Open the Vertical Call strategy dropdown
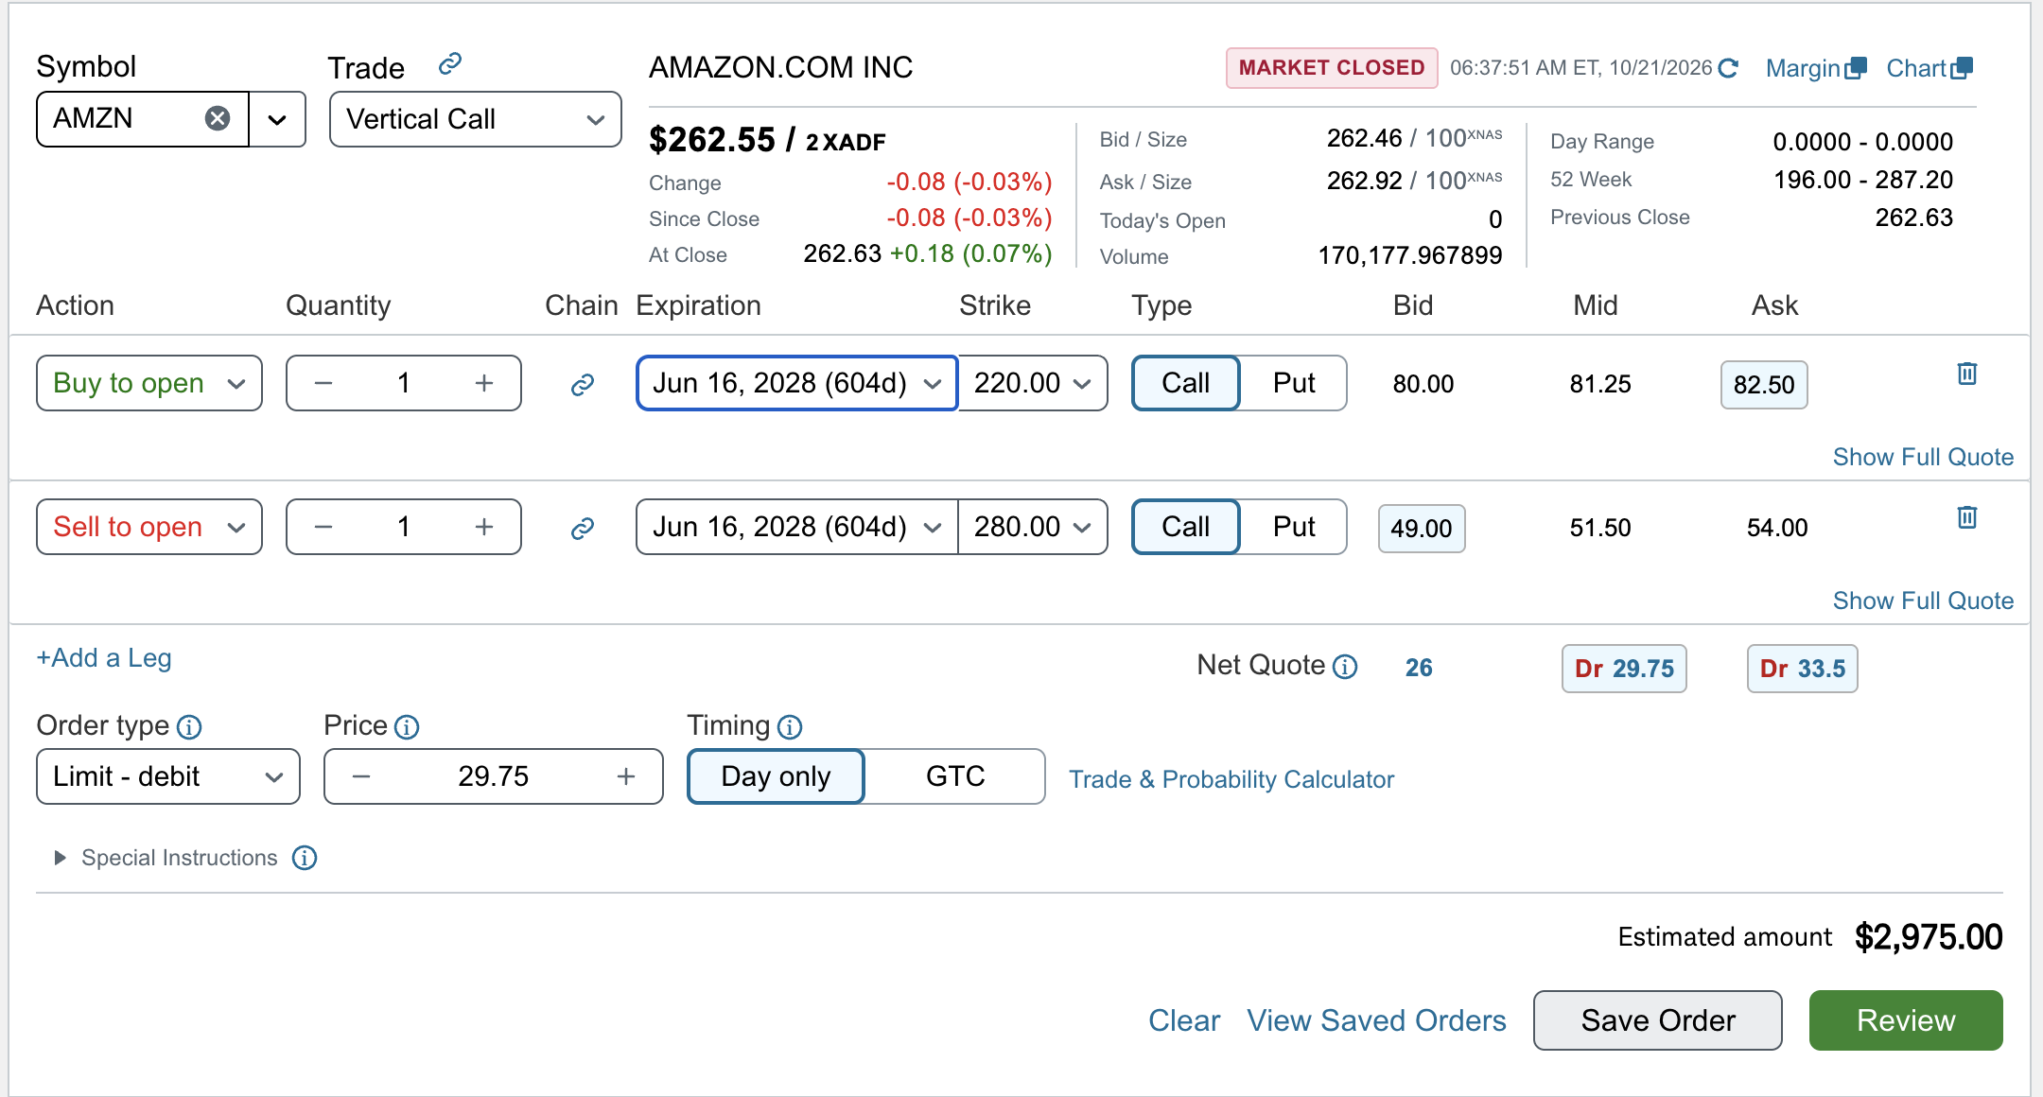This screenshot has width=2043, height=1097. [475, 119]
